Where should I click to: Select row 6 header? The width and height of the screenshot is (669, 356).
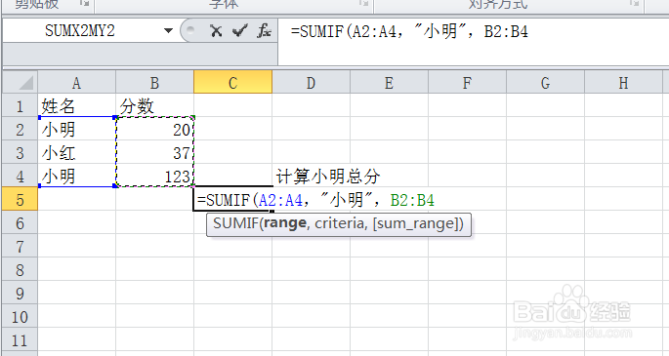21,222
